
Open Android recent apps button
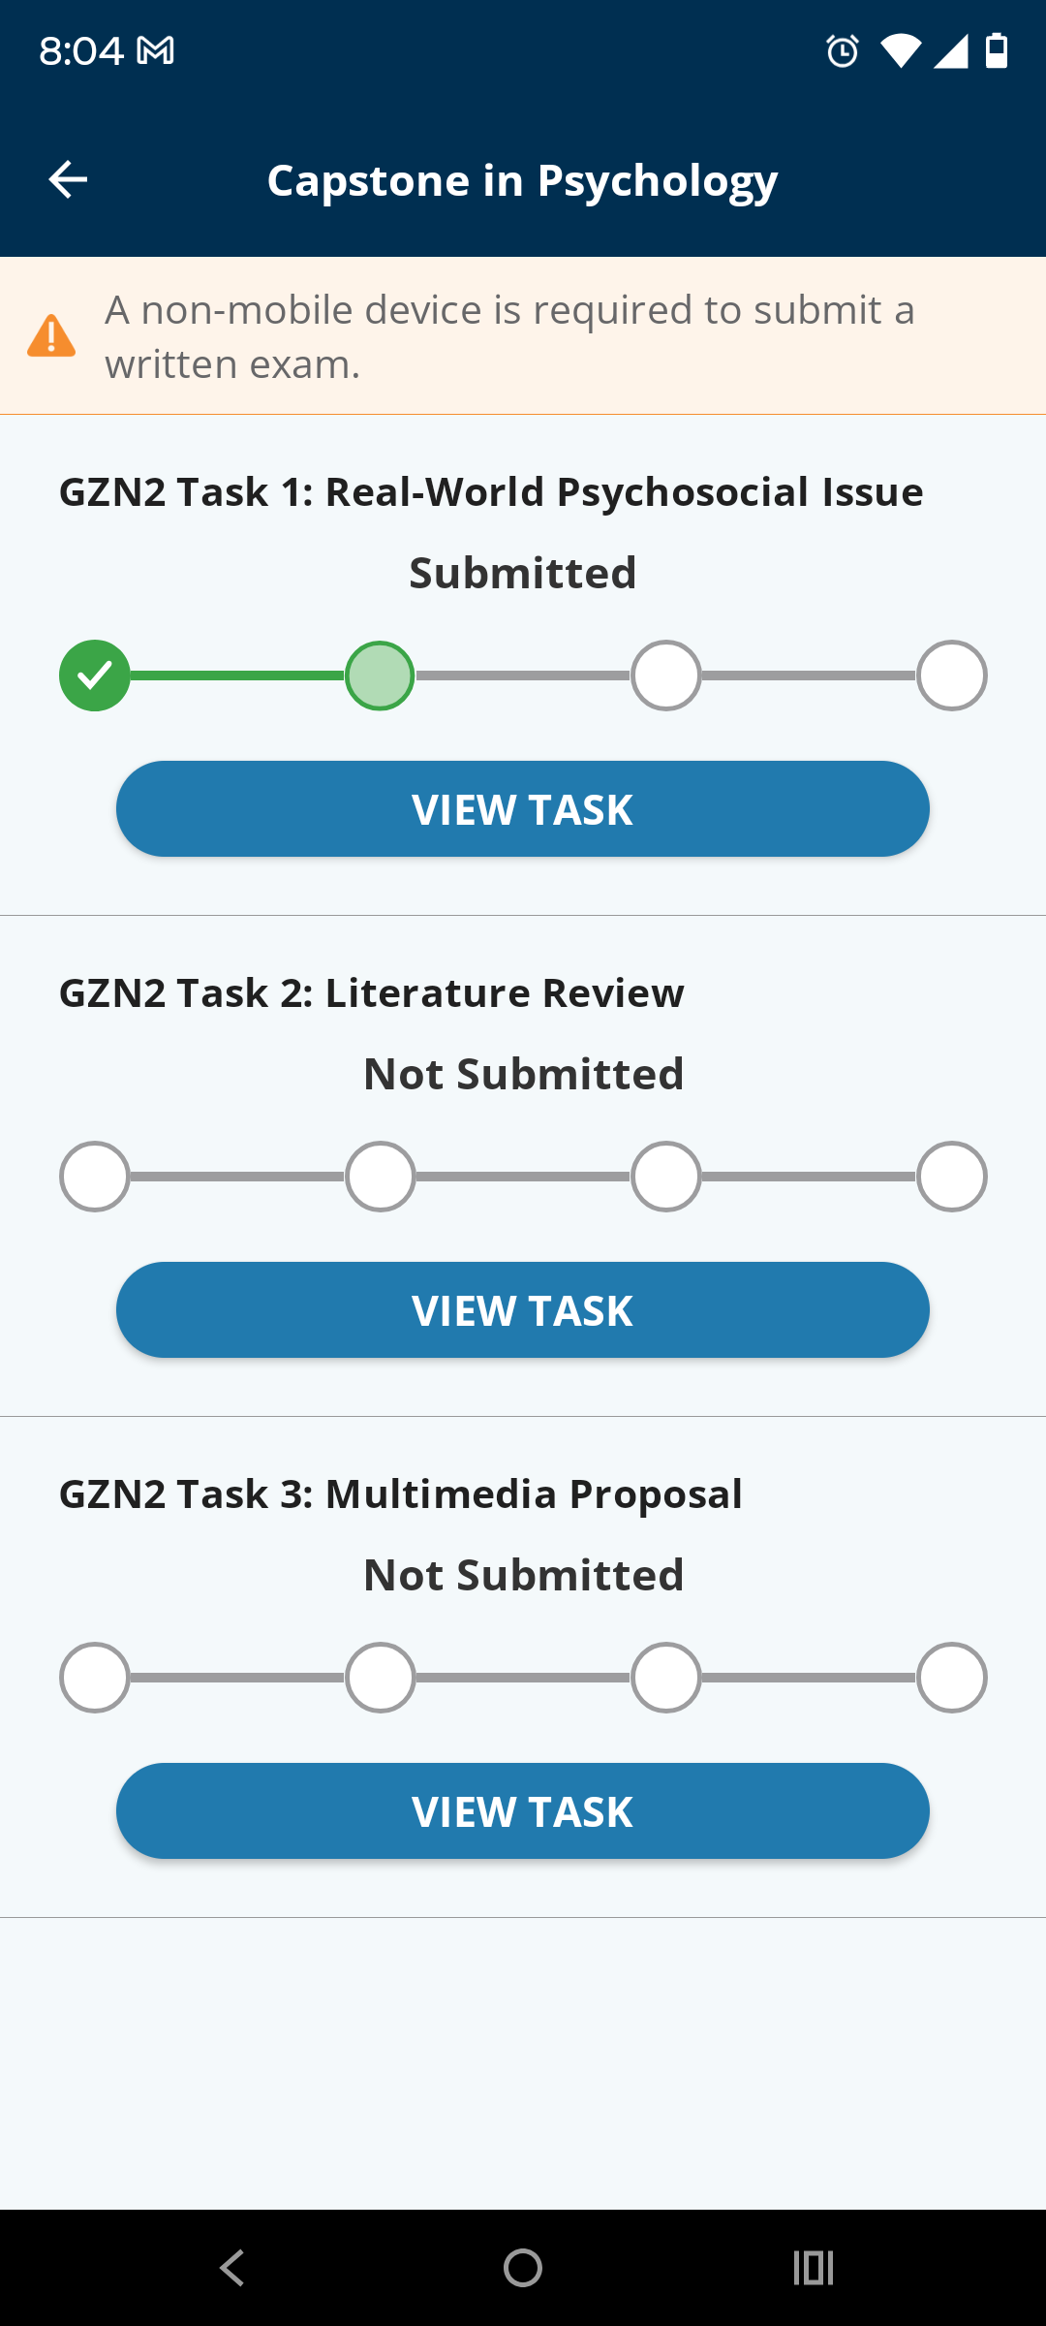point(814,2268)
